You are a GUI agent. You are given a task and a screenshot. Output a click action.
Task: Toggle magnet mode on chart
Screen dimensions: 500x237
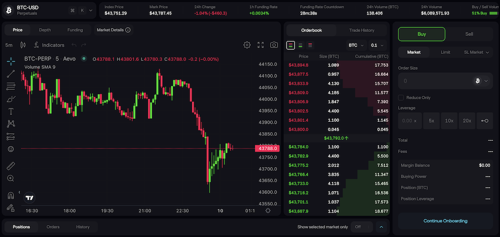coord(11,195)
